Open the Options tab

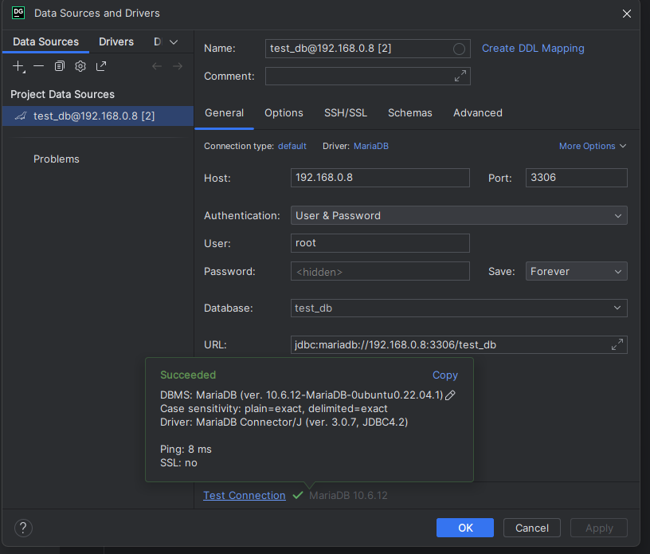[x=284, y=113]
